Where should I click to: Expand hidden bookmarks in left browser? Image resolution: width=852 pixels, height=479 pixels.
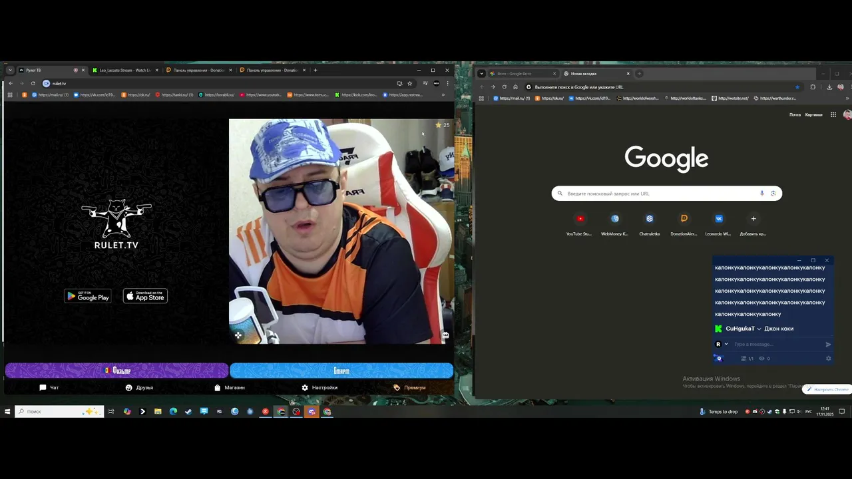pos(443,94)
